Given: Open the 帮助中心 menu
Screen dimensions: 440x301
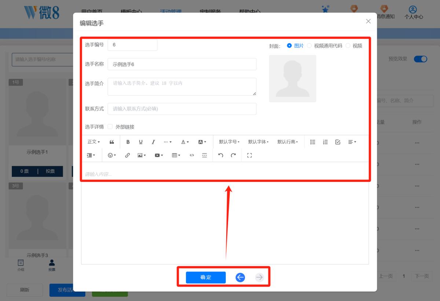Looking at the screenshot, I should pyautogui.click(x=250, y=12).
